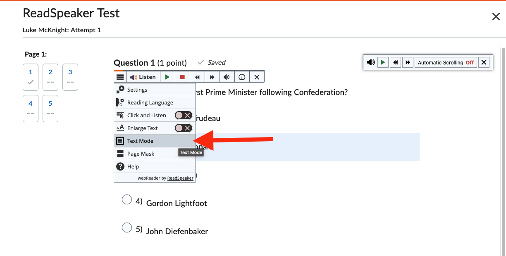Open the webReader reading speed control

pos(242,77)
